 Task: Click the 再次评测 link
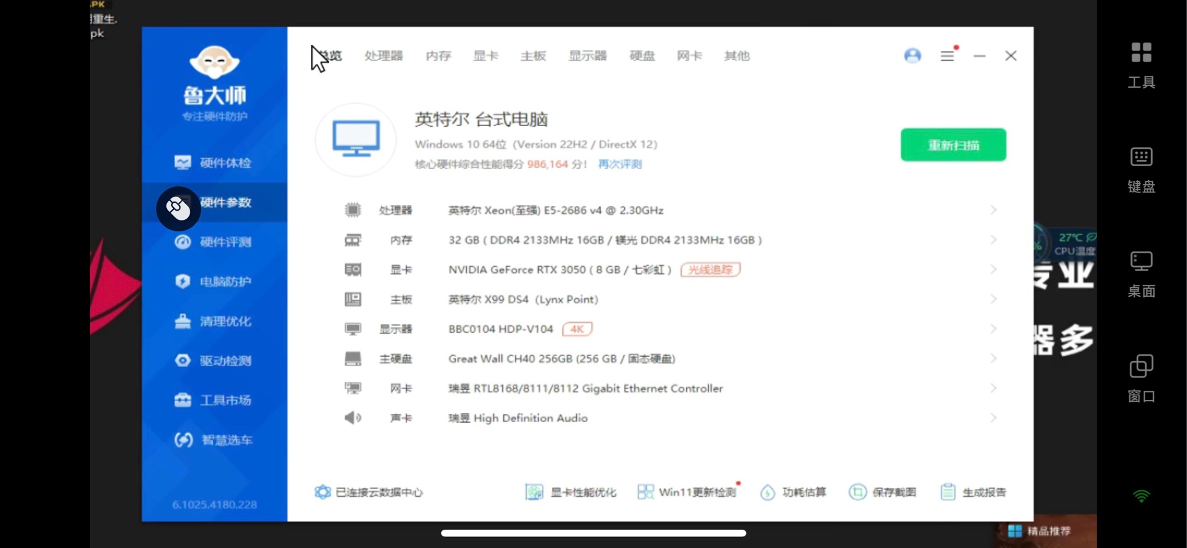[x=620, y=164]
